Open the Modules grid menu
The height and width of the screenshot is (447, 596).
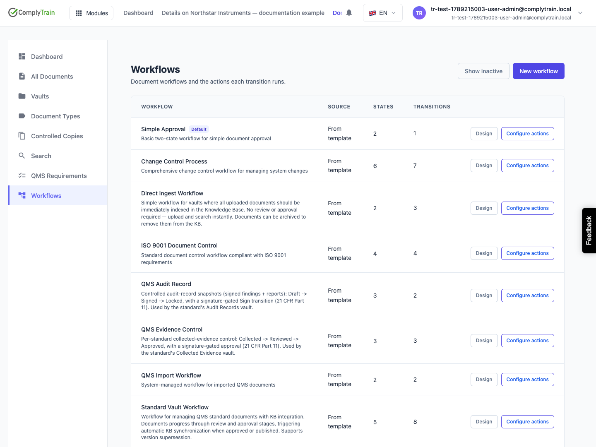coord(91,13)
